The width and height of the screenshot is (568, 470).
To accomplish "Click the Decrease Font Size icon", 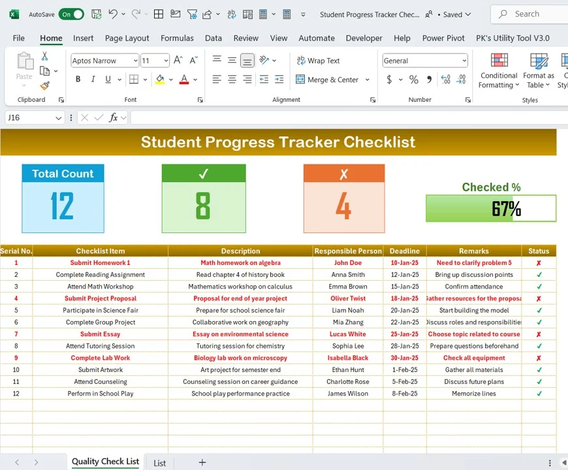I will click(193, 60).
